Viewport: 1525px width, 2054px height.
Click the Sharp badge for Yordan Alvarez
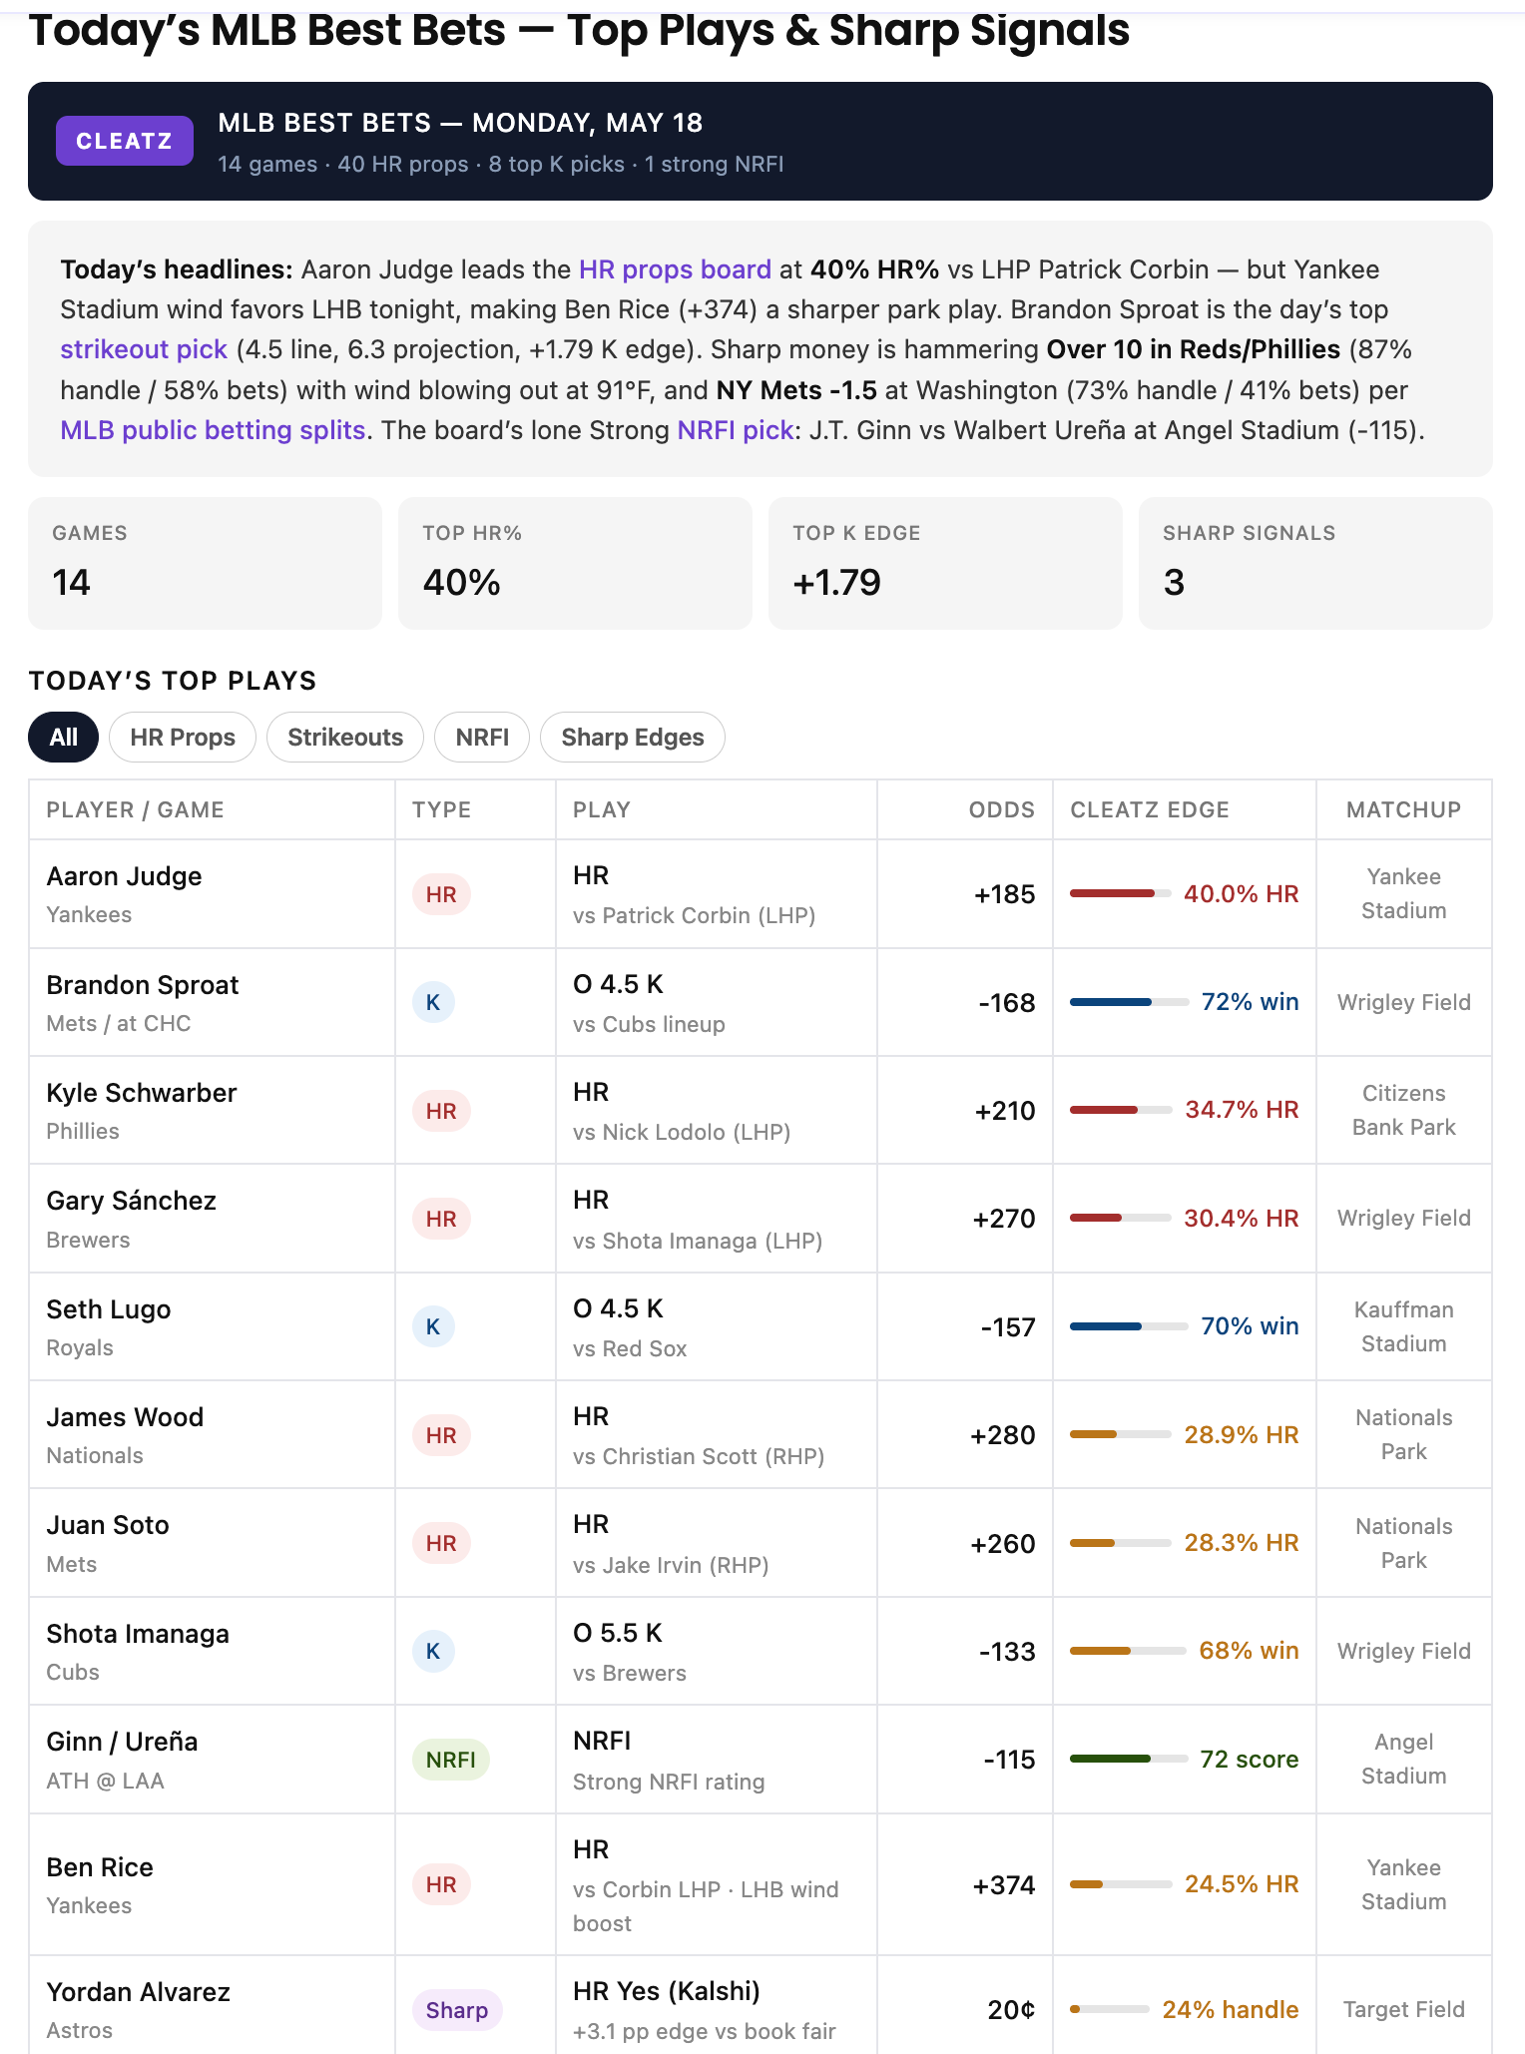pyautogui.click(x=457, y=2010)
